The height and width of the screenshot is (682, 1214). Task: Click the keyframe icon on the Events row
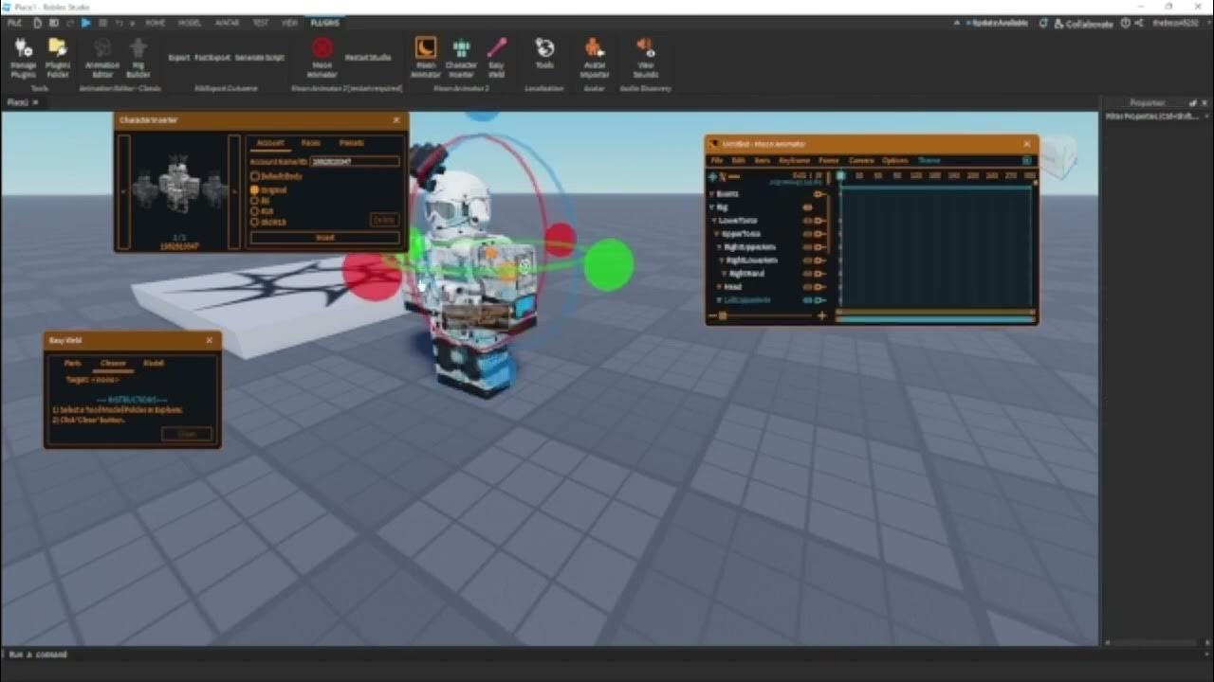(819, 193)
